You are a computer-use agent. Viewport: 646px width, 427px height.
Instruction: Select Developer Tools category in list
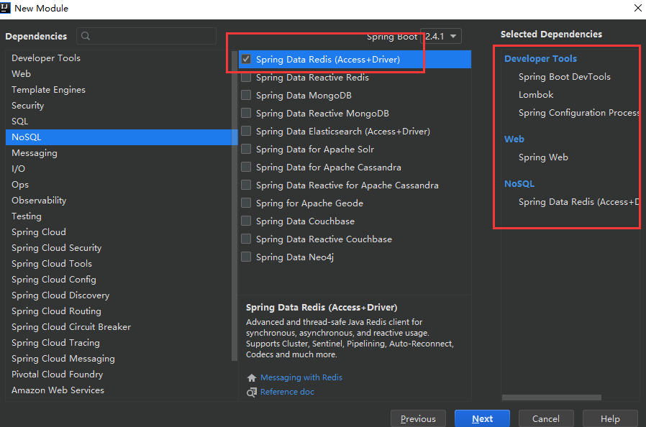[x=46, y=58]
